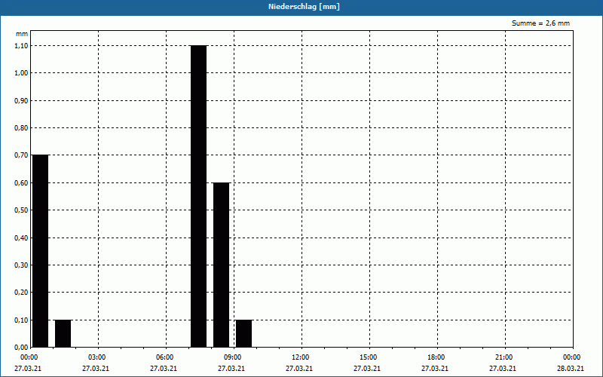Click the 0,10 mm bar after 09:00
603x377 pixels.
[243, 333]
